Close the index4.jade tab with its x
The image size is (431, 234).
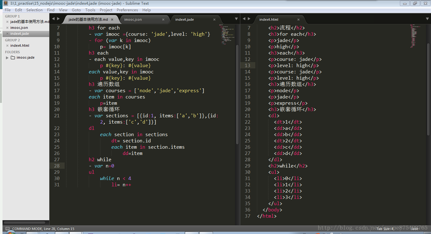(x=214, y=19)
